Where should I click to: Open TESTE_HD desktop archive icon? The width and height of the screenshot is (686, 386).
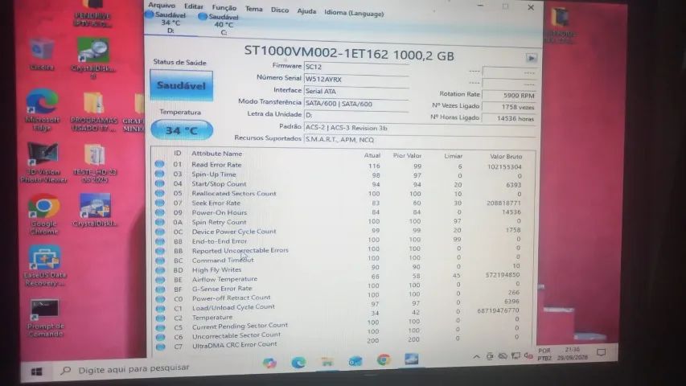coord(95,164)
